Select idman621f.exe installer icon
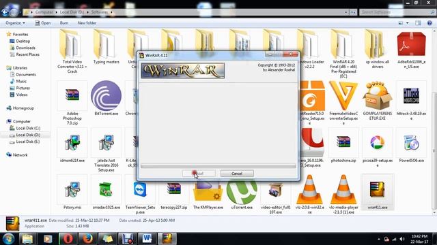437x245 pixels. (72, 142)
